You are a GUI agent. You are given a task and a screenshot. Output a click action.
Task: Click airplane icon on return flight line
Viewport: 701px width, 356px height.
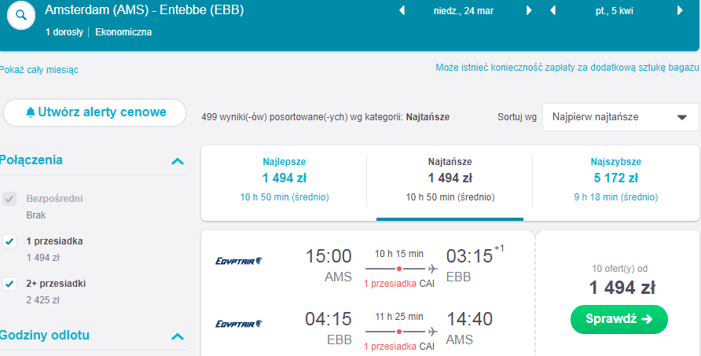coord(433,332)
